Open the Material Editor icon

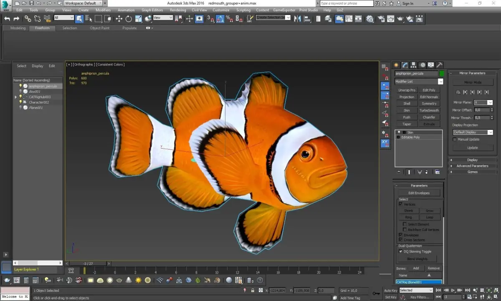[370, 19]
